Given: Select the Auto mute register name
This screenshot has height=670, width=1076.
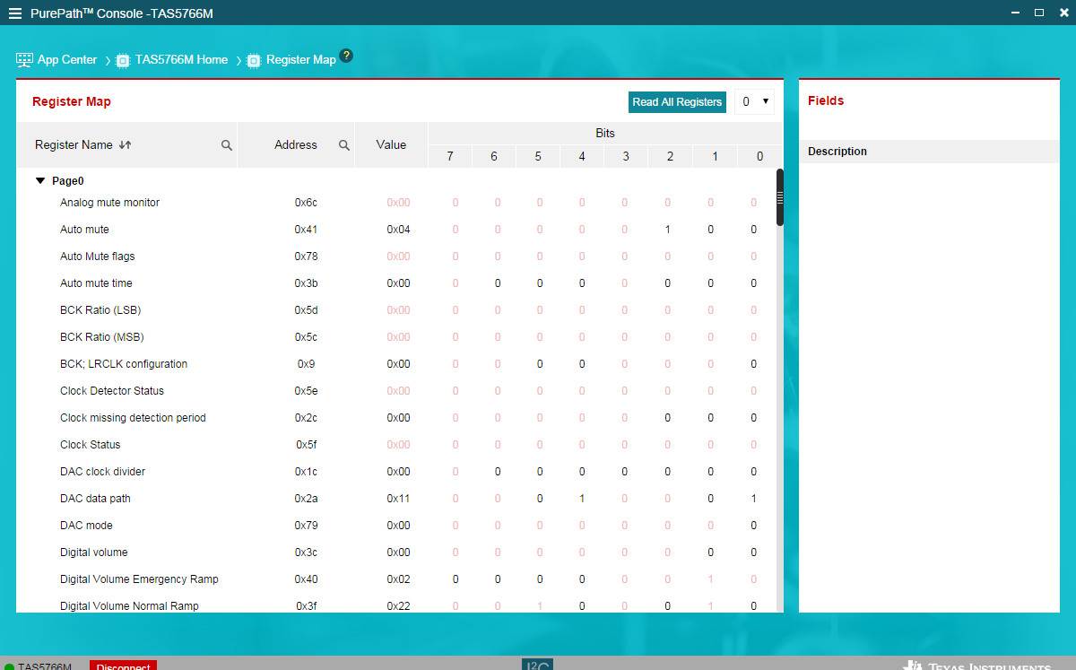Looking at the screenshot, I should pyautogui.click(x=84, y=230).
